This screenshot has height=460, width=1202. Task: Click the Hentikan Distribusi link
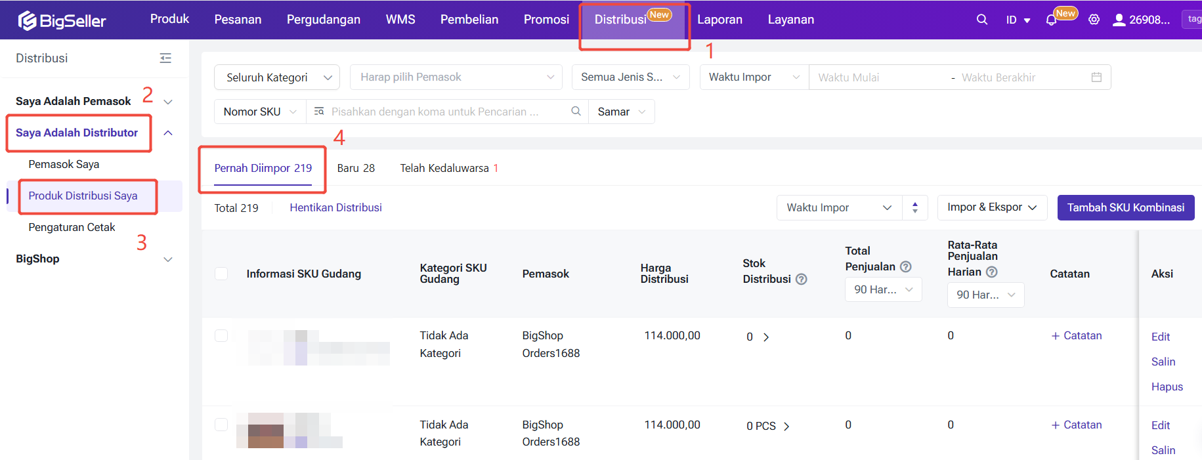pos(335,207)
